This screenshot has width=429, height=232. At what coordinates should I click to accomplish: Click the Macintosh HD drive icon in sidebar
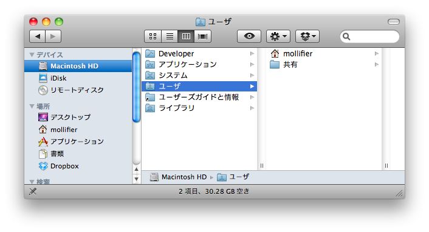tap(43, 66)
